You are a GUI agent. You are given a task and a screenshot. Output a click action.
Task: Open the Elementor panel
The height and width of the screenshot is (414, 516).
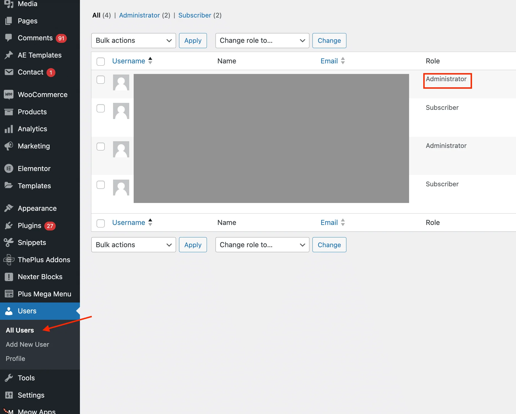click(x=34, y=168)
